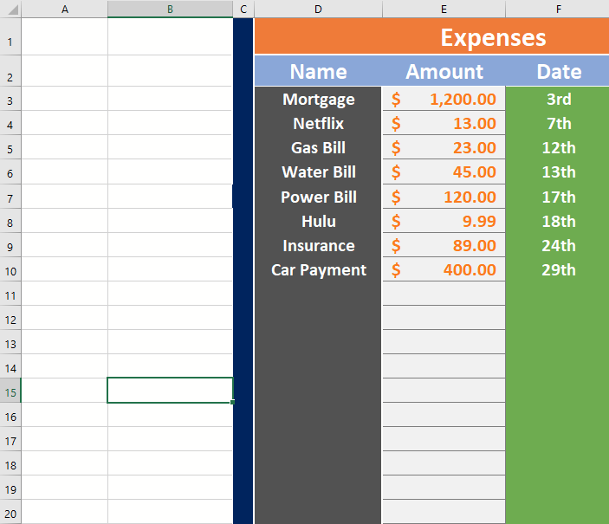
Task: Select the Insurance cell
Action: 318,245
